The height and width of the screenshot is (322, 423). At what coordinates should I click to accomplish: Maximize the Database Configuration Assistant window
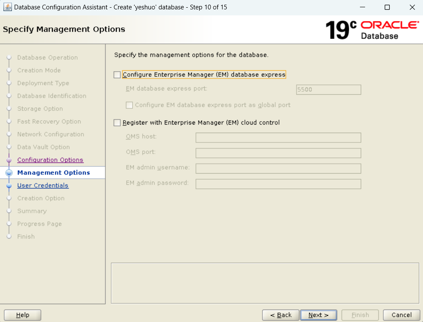(x=387, y=7)
